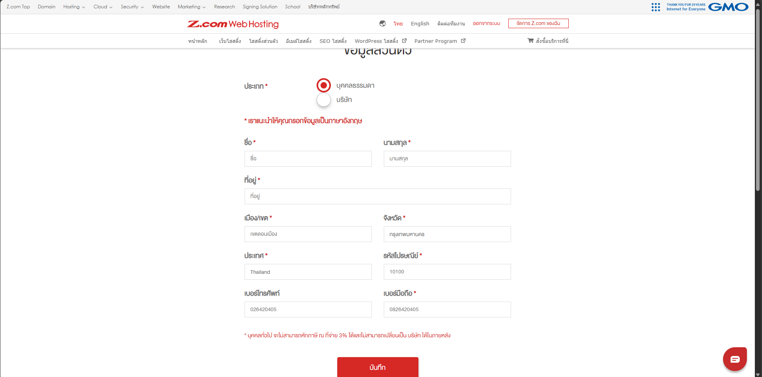Select the บริษัท radio option
Image resolution: width=762 pixels, height=377 pixels.
pos(324,100)
